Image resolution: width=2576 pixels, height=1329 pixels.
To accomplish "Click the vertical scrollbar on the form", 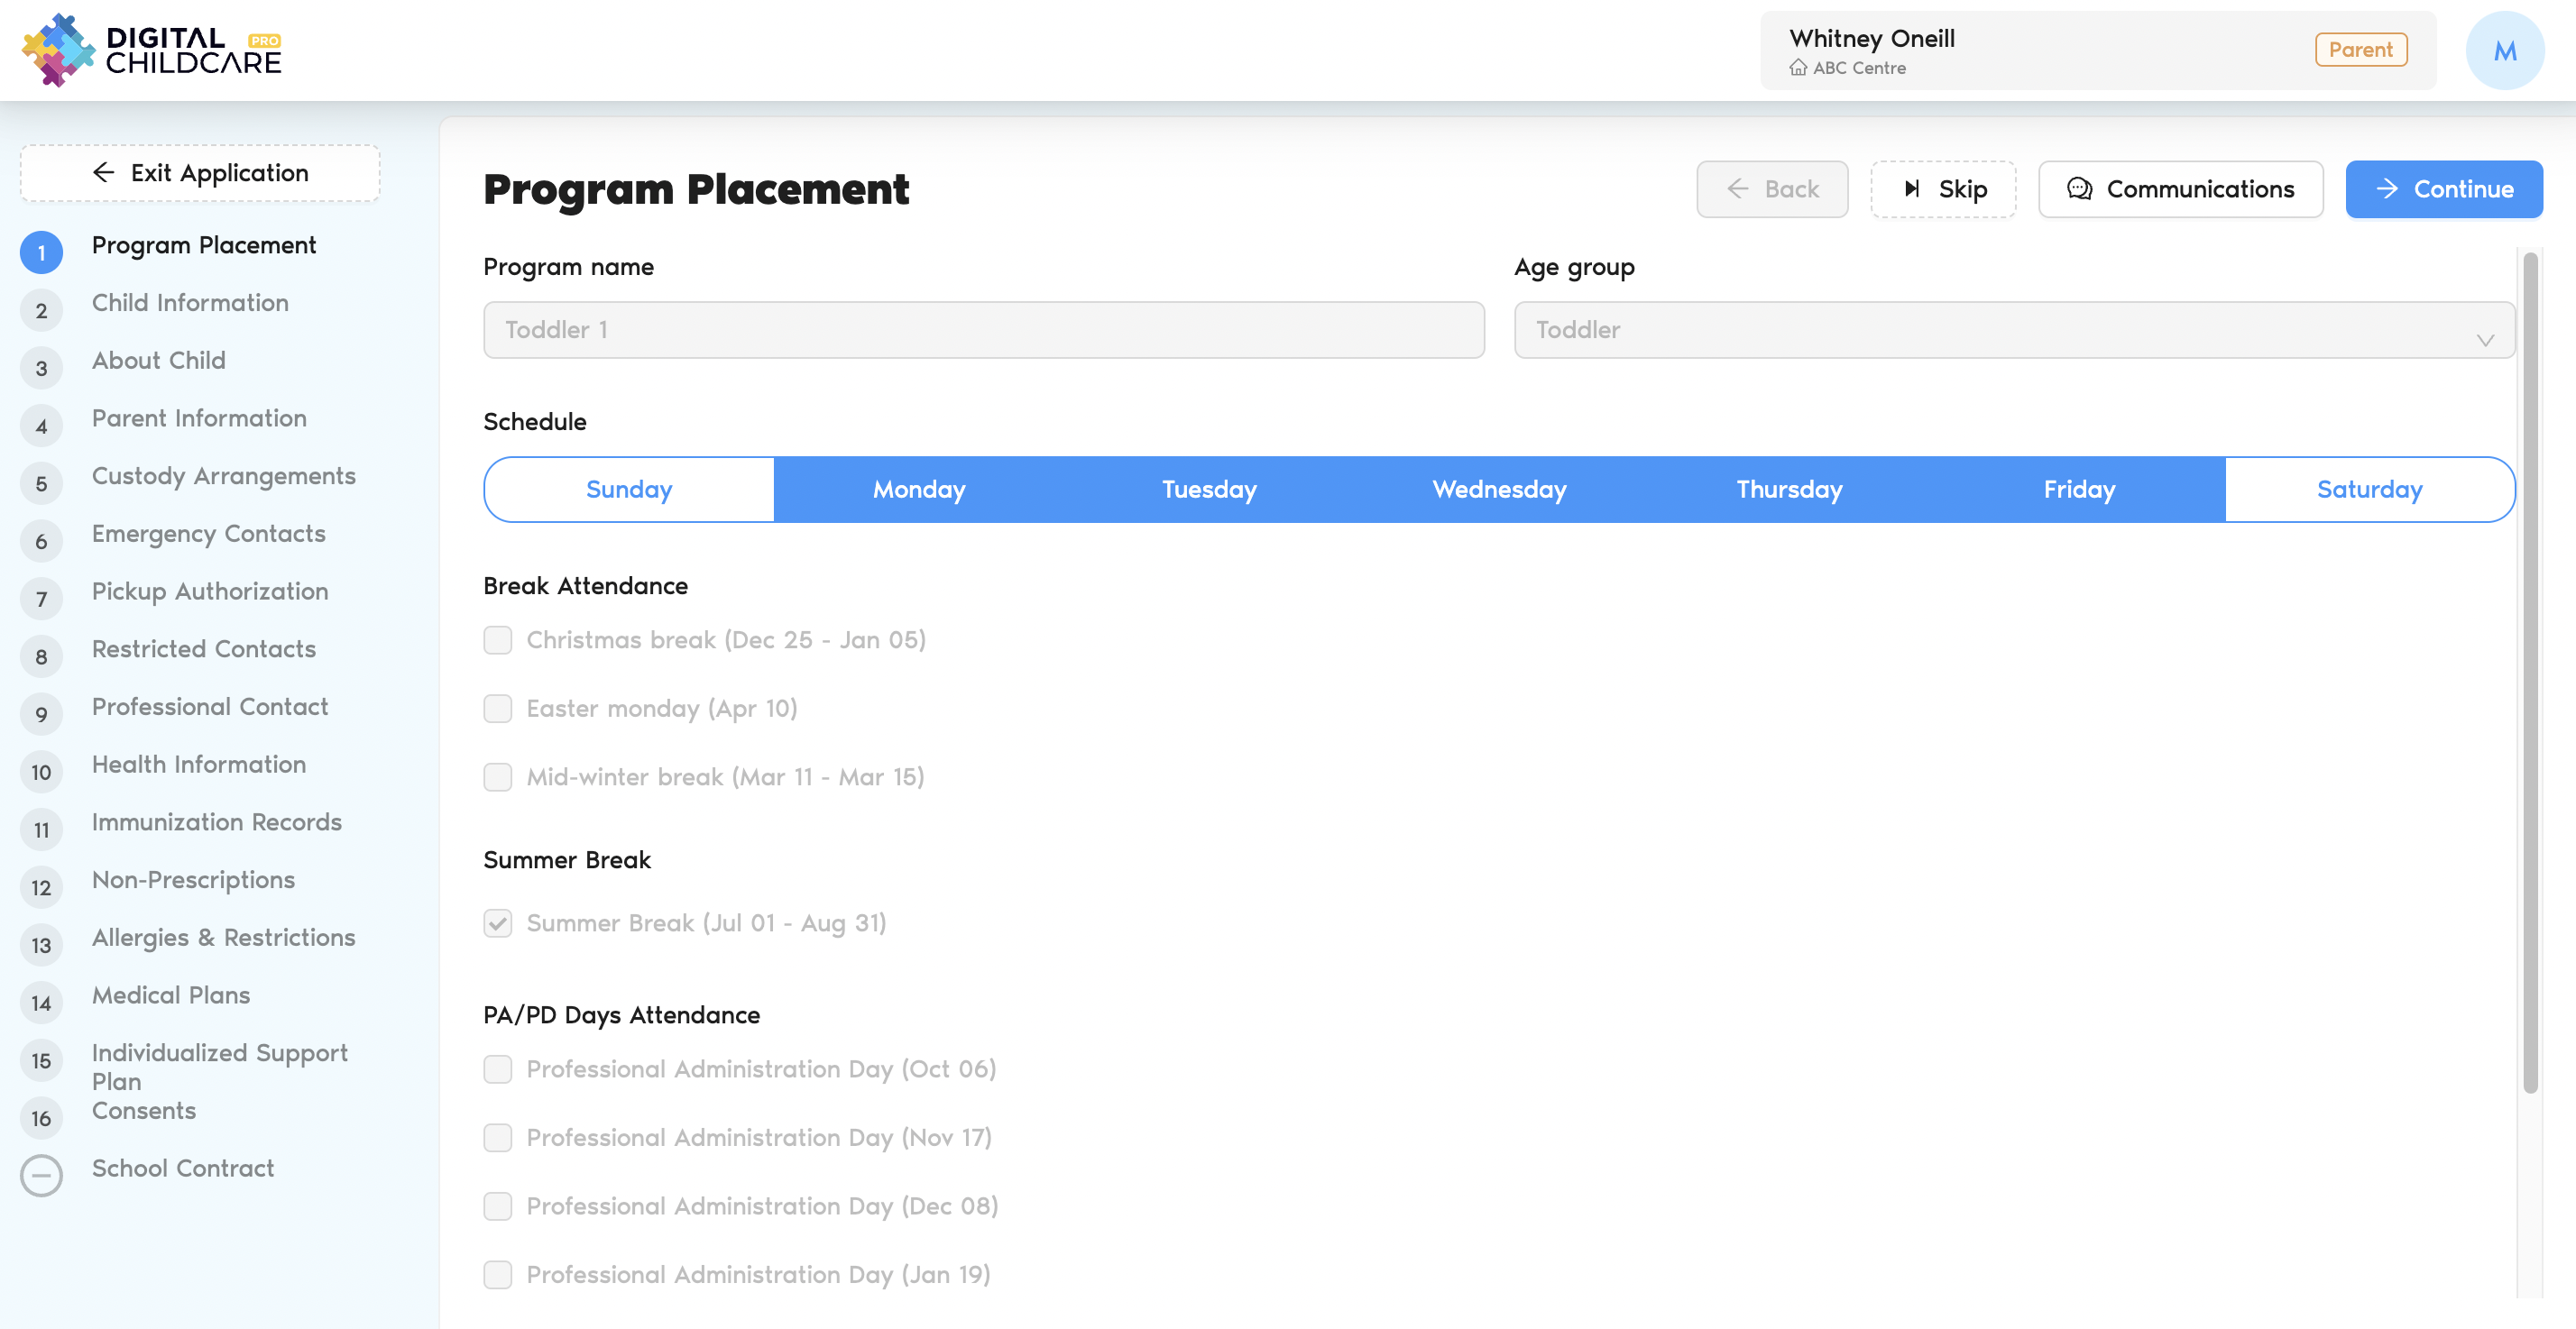I will coord(2530,670).
